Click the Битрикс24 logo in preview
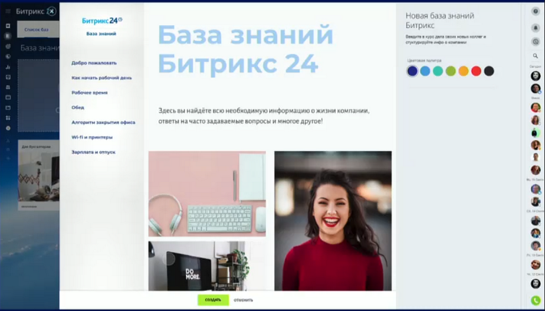The width and height of the screenshot is (545, 311). point(102,21)
